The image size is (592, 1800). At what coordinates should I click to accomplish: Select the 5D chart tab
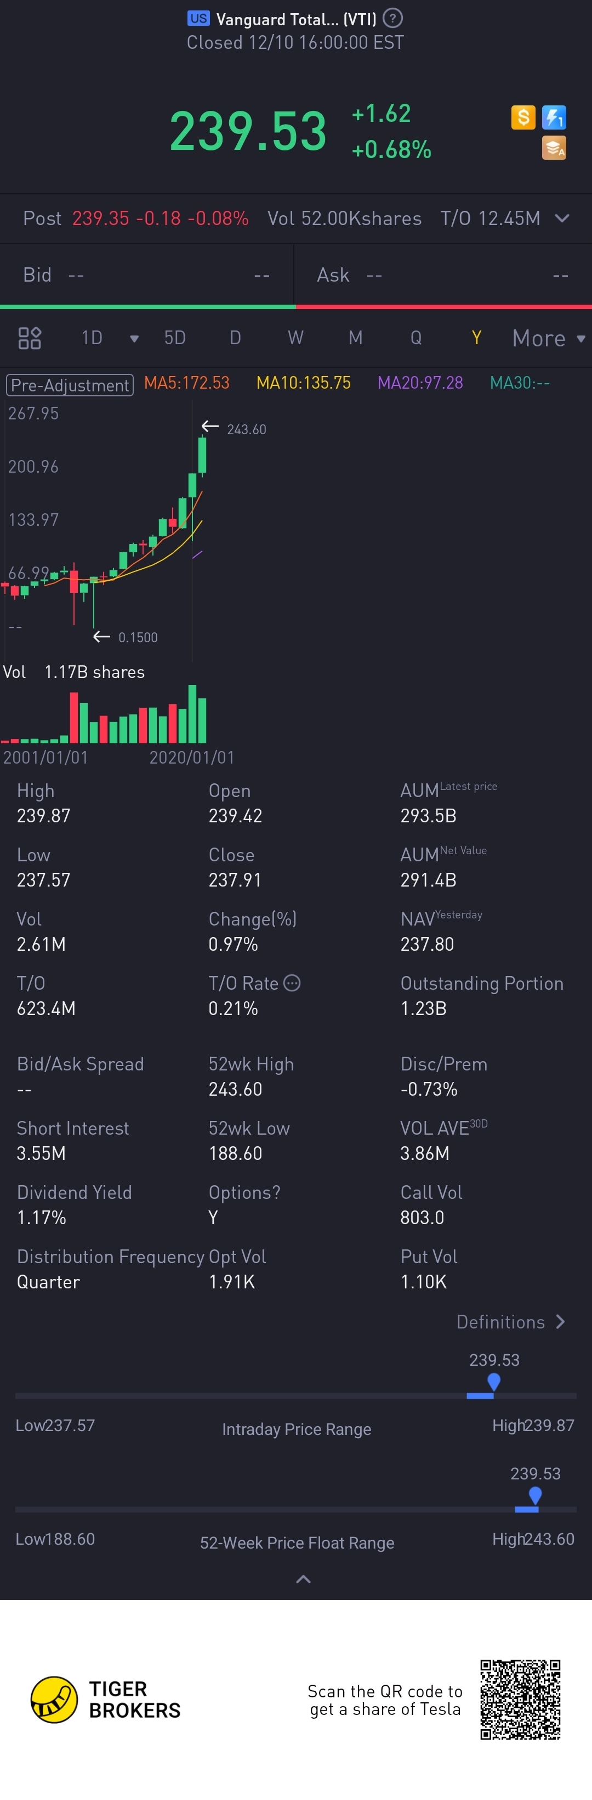tap(174, 338)
